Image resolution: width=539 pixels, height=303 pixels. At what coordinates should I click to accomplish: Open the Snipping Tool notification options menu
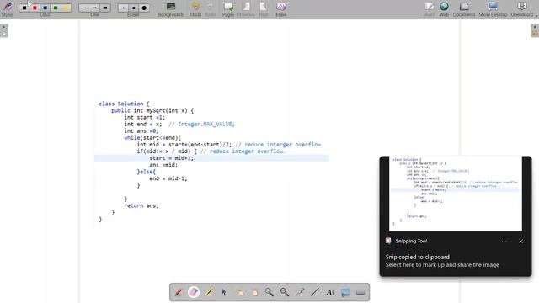point(504,242)
